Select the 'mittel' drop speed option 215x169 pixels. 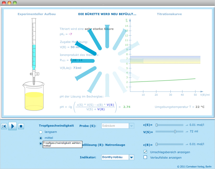pyautogui.click(x=41, y=138)
